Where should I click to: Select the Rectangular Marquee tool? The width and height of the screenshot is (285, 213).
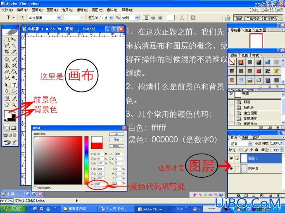tap(7, 40)
